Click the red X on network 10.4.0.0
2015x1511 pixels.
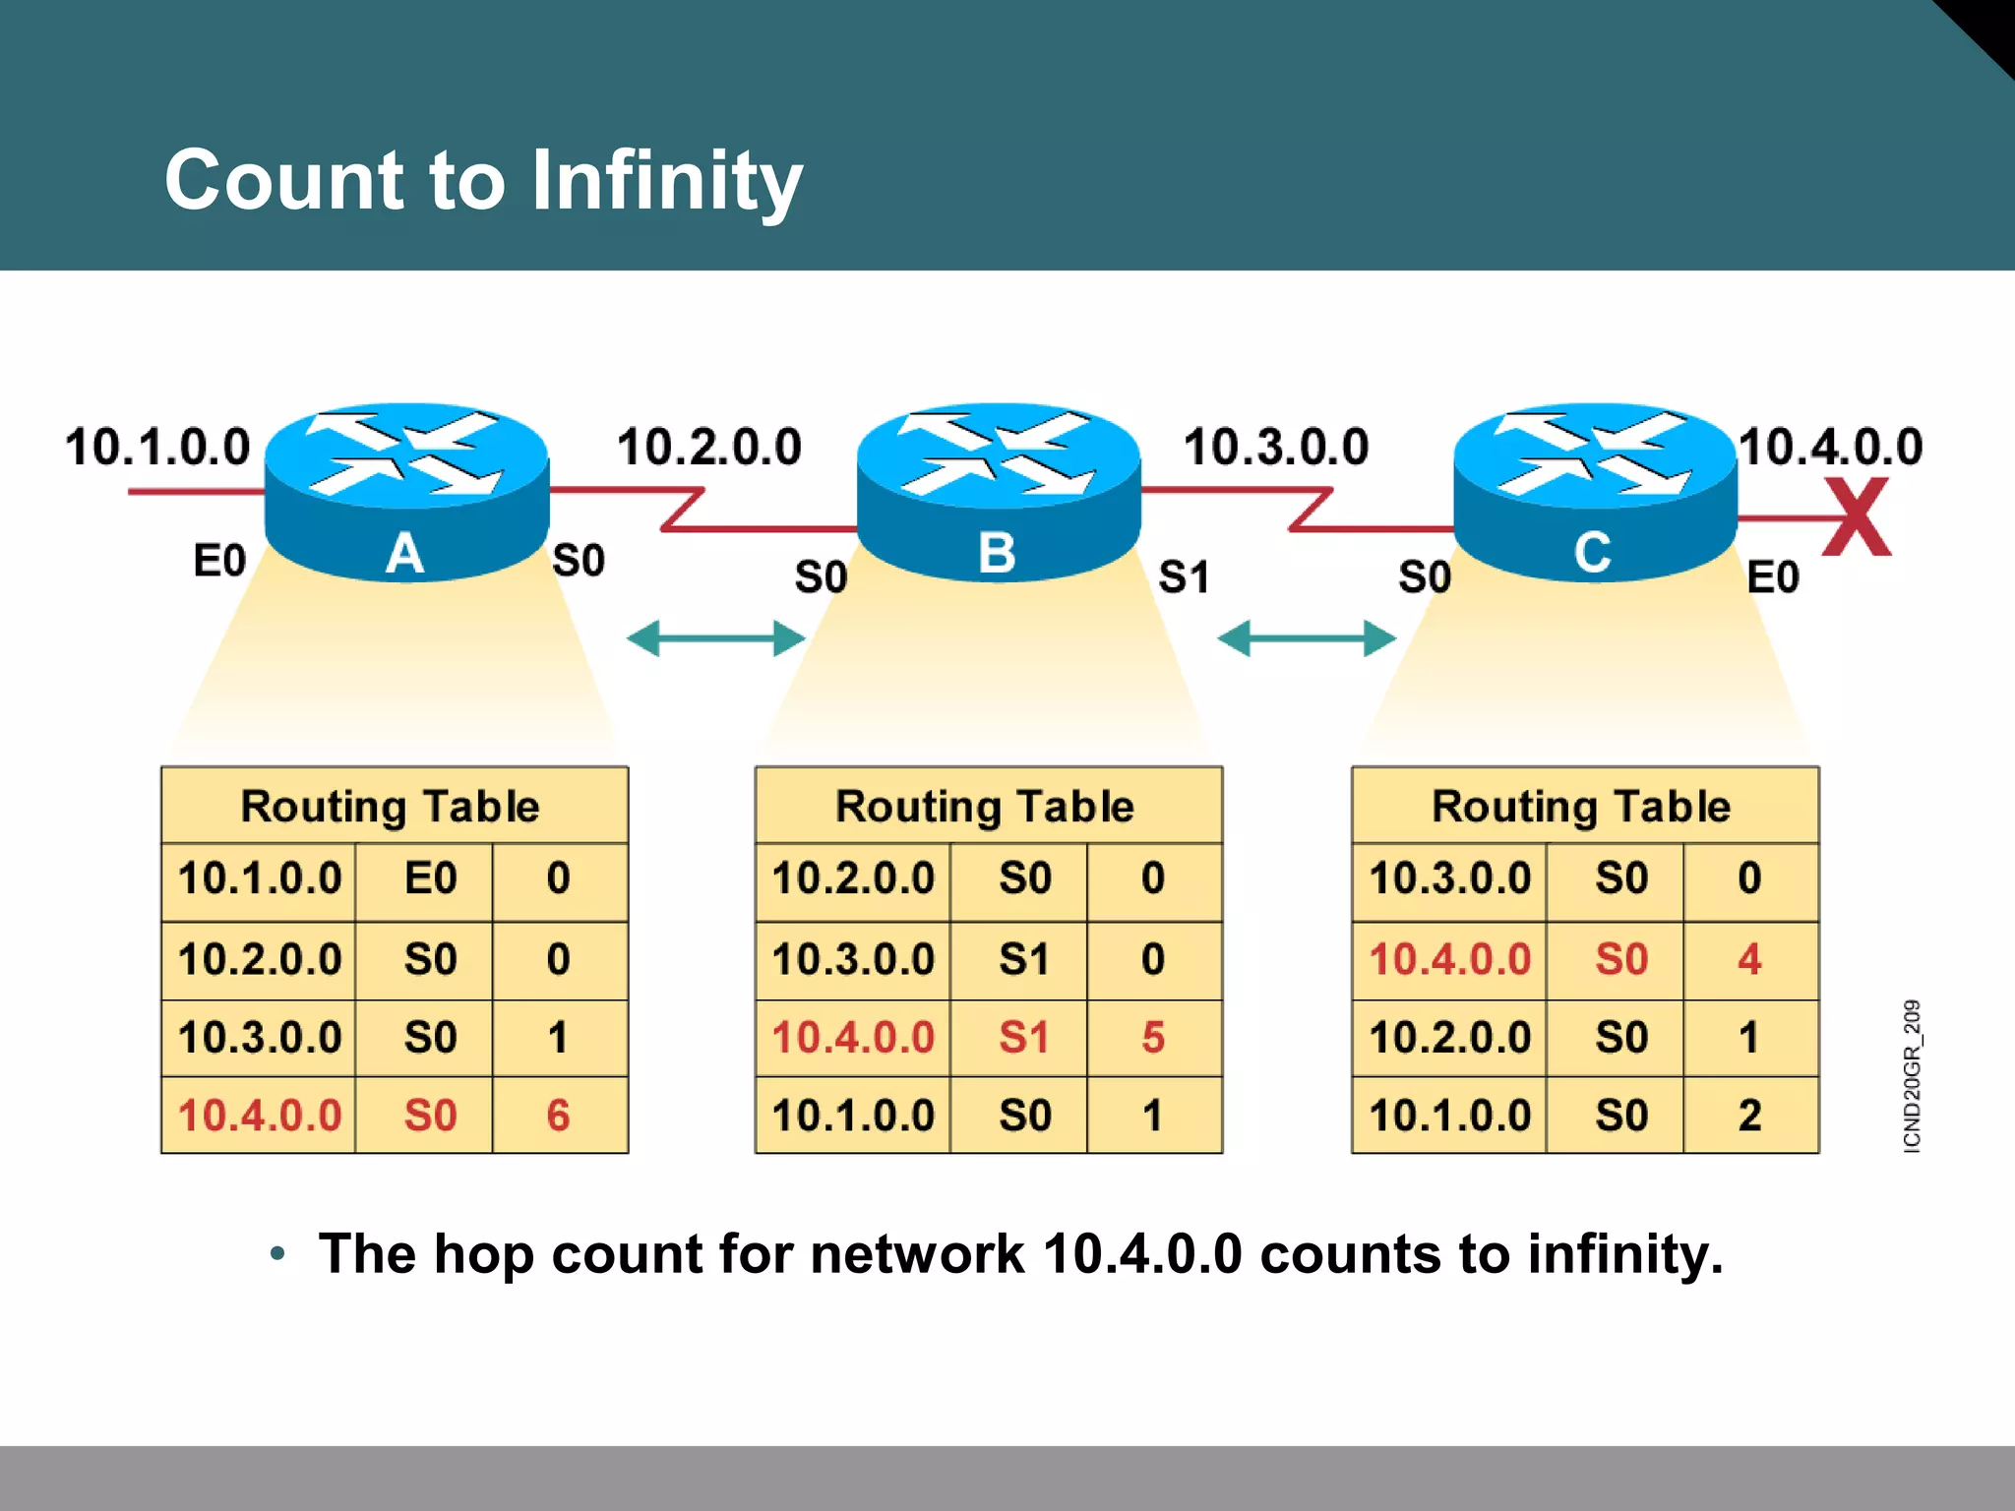(x=1857, y=516)
